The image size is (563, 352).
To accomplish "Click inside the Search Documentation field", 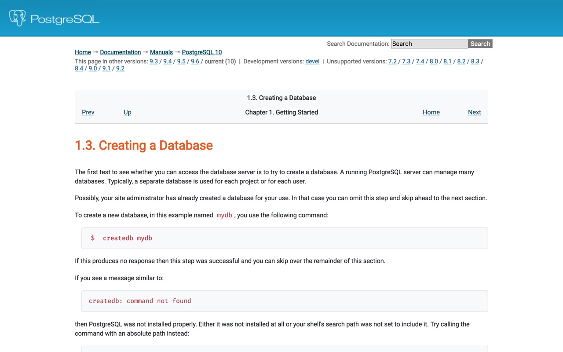I will [429, 44].
